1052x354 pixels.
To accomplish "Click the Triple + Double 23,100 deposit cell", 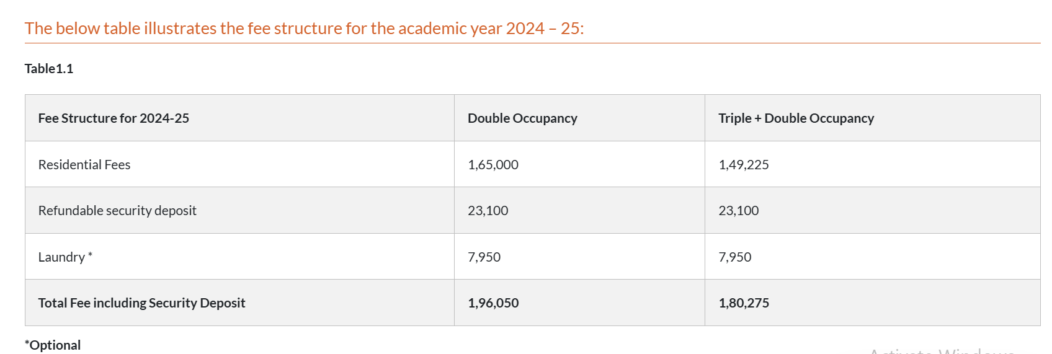I will tap(739, 211).
